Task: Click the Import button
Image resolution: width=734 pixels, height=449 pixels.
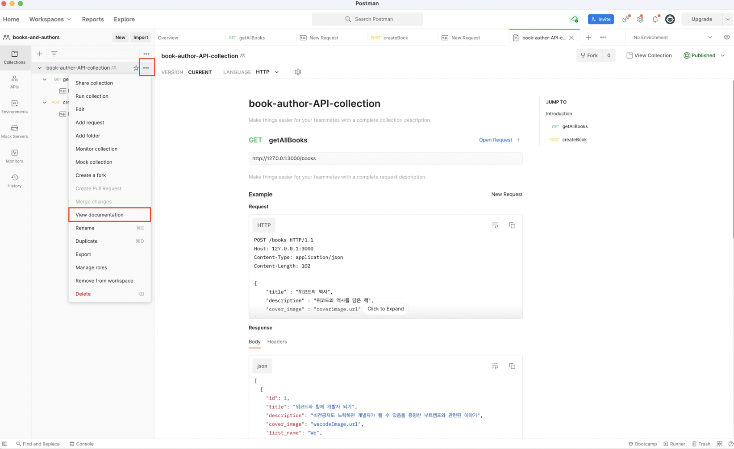Action: point(141,37)
